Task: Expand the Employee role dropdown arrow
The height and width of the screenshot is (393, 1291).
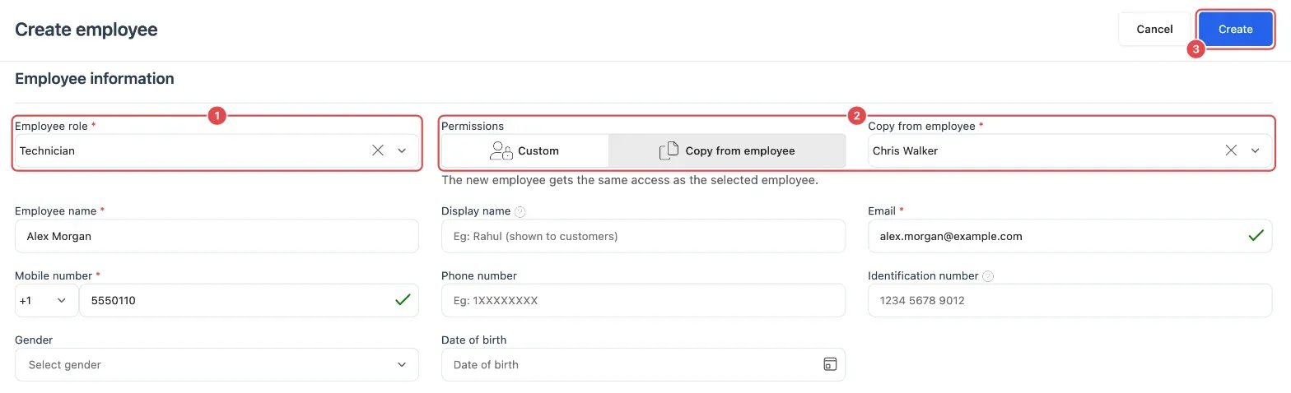Action: (x=402, y=150)
